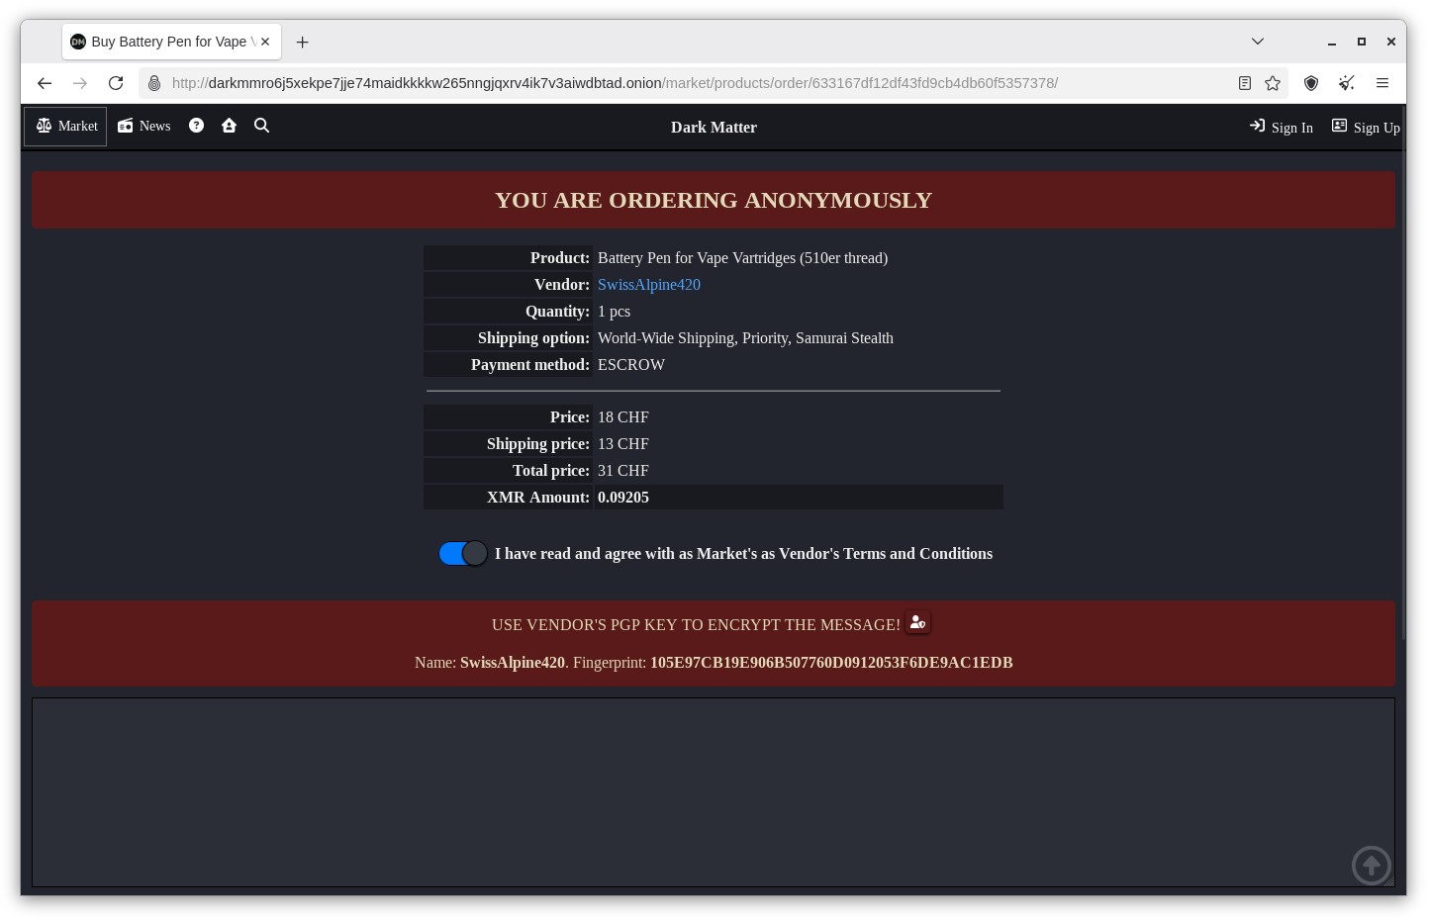Click the New Identity broom icon
1429x917 pixels.
click(1346, 83)
